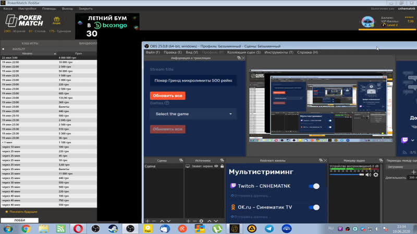Screen dimensions: 417x234
Task: Add a new source with plus icon
Action: tap(188, 221)
